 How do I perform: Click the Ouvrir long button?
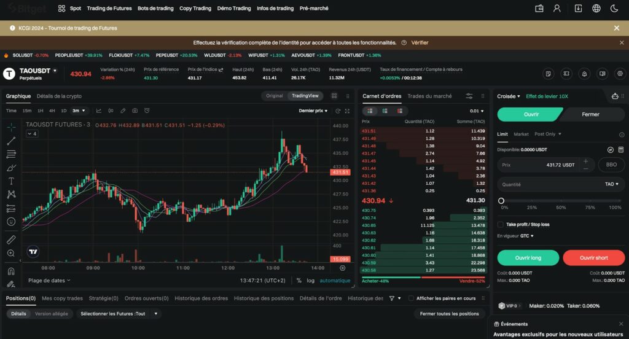point(528,257)
